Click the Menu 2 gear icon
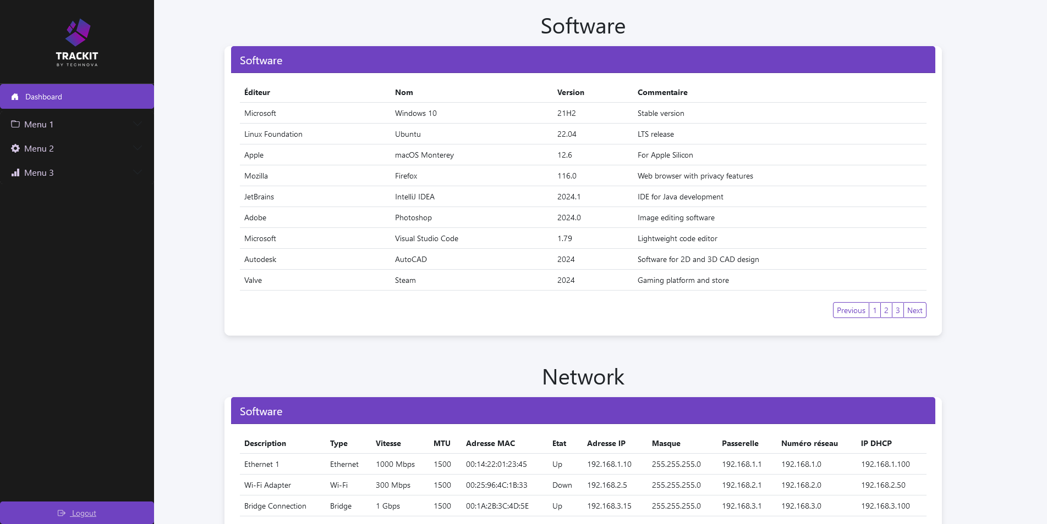The image size is (1047, 524). coord(15,148)
